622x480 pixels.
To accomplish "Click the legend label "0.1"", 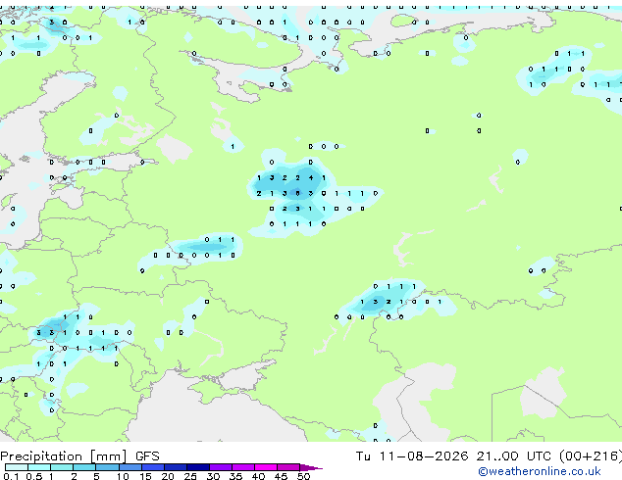I will tap(11, 476).
